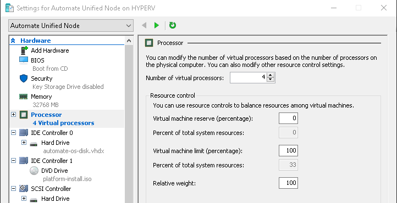397x203 pixels.
Task: Select Add Hardware in the tree
Action: tap(49, 50)
